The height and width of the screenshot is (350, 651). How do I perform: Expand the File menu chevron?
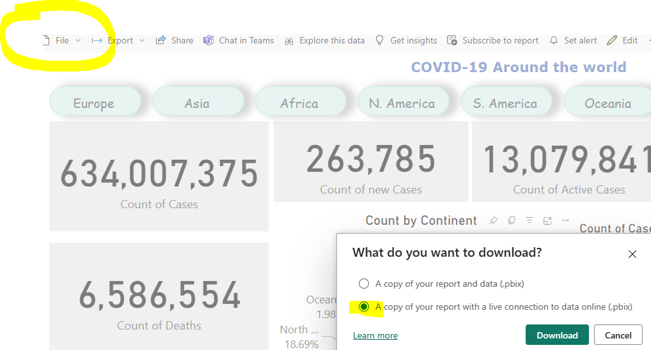pyautogui.click(x=78, y=41)
